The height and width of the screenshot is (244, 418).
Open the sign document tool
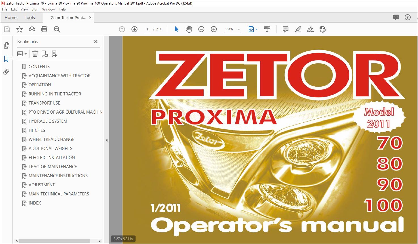tap(311, 29)
